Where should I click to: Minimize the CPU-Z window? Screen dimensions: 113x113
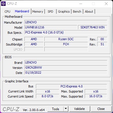coord(81,4)
